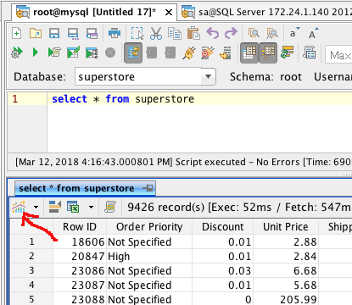Select the 'High' Order Priority cell
352x305 pixels.
tap(149, 257)
